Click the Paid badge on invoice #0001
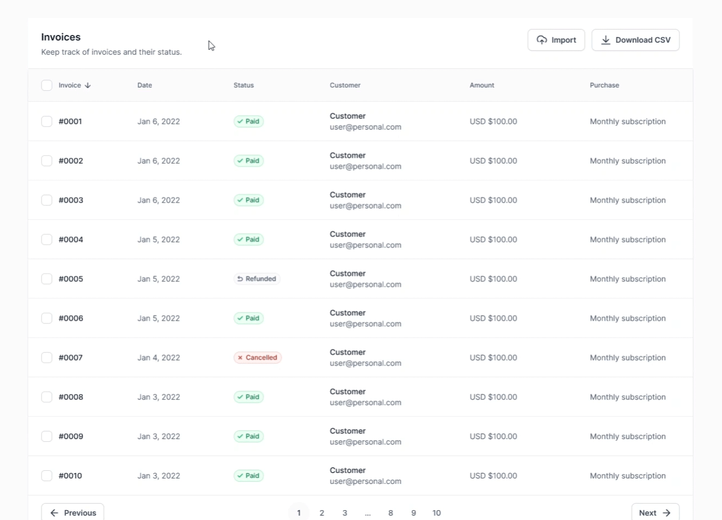722x520 pixels. pyautogui.click(x=248, y=122)
